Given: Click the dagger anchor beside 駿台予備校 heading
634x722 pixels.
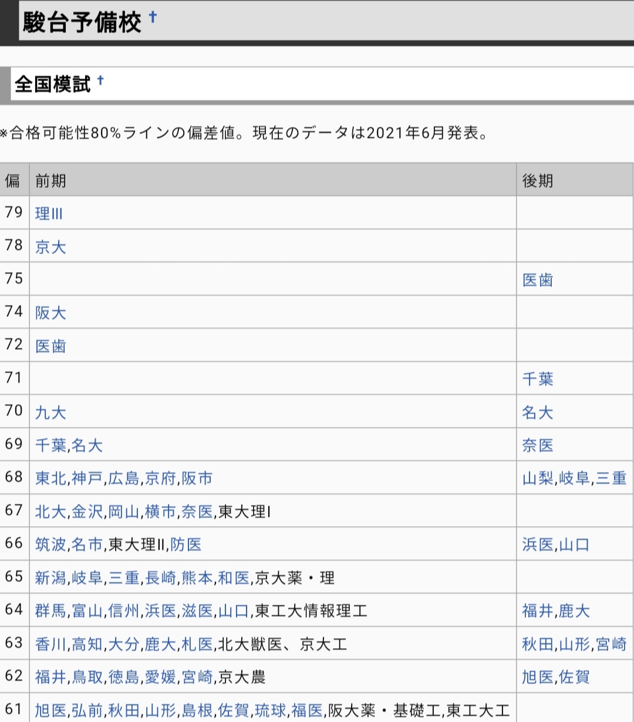Looking at the screenshot, I should coord(153,17).
